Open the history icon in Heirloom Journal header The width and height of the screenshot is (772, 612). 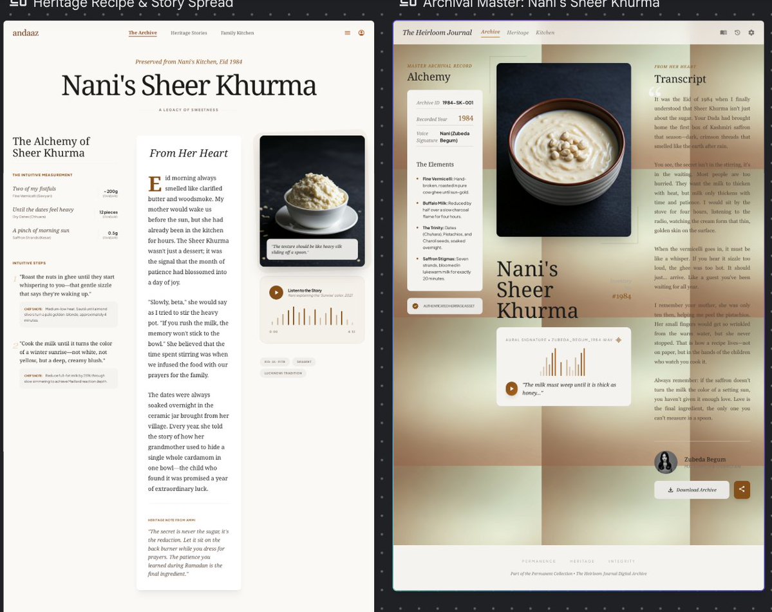click(737, 32)
